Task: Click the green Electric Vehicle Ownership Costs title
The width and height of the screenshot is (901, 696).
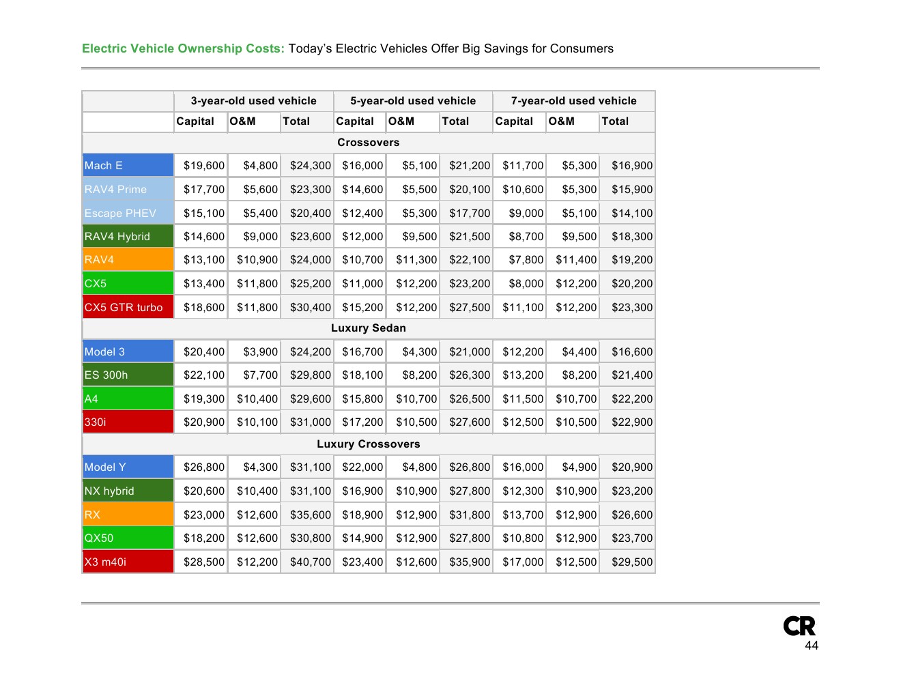Action: click(183, 48)
